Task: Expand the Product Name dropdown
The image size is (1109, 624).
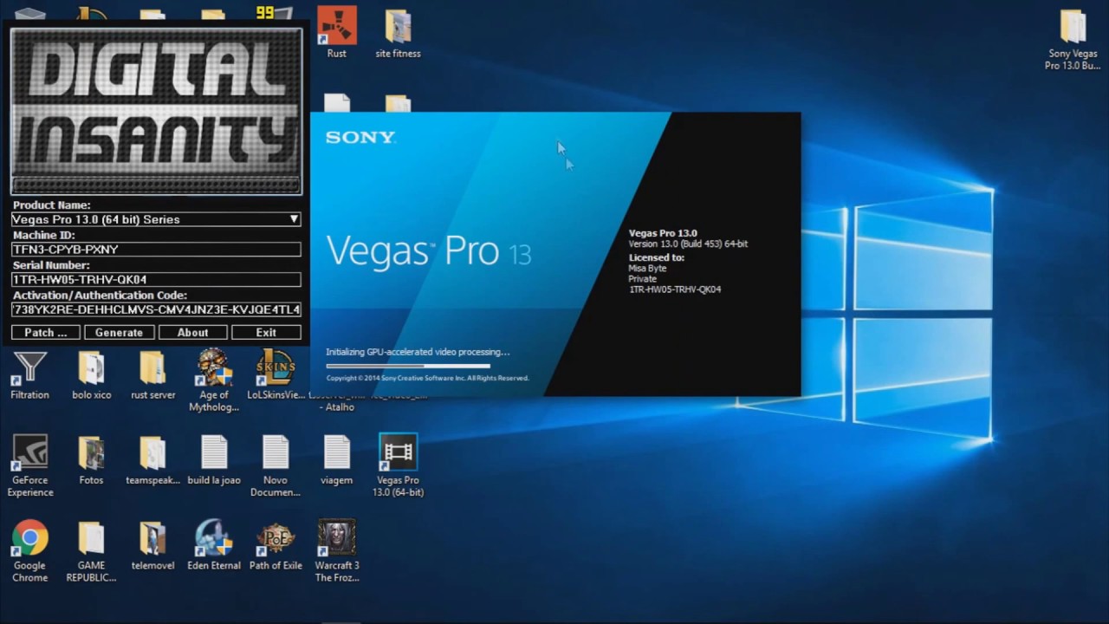Action: coord(294,220)
